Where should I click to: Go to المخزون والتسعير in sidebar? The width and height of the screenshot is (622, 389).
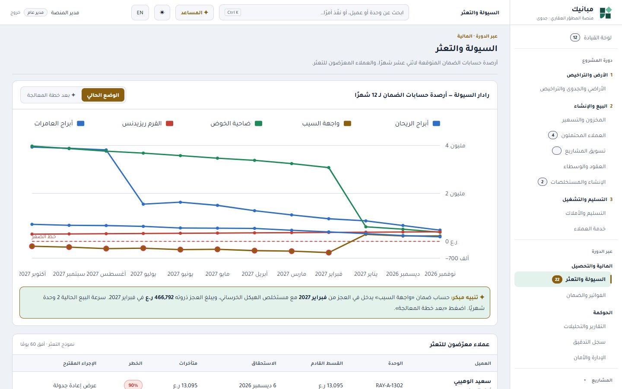coord(564,120)
